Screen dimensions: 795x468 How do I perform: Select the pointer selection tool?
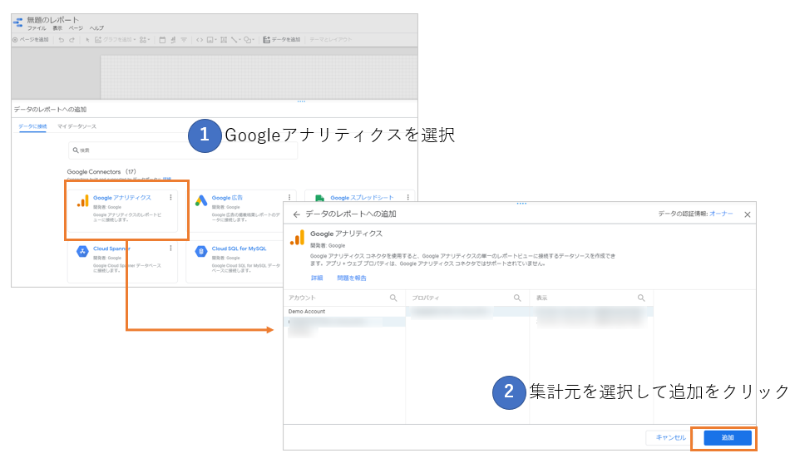[87, 40]
